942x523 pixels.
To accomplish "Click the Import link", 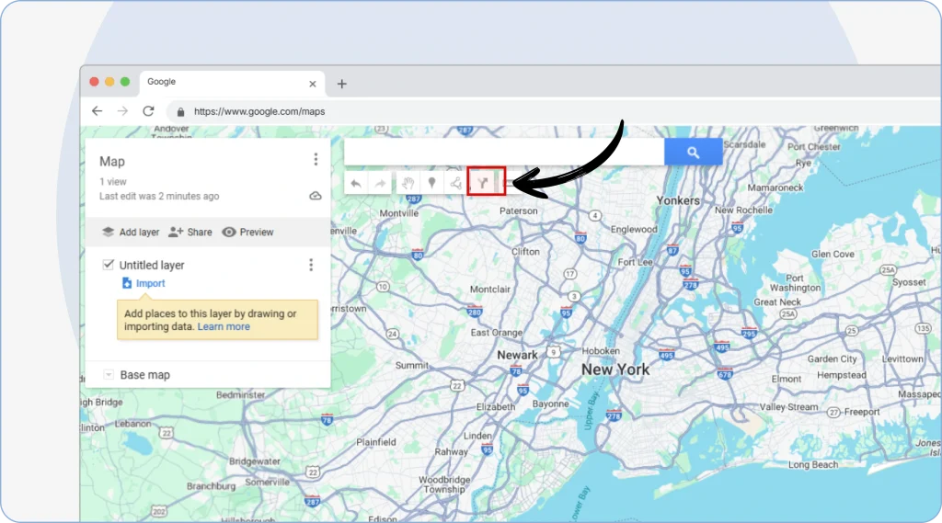I will coord(150,283).
